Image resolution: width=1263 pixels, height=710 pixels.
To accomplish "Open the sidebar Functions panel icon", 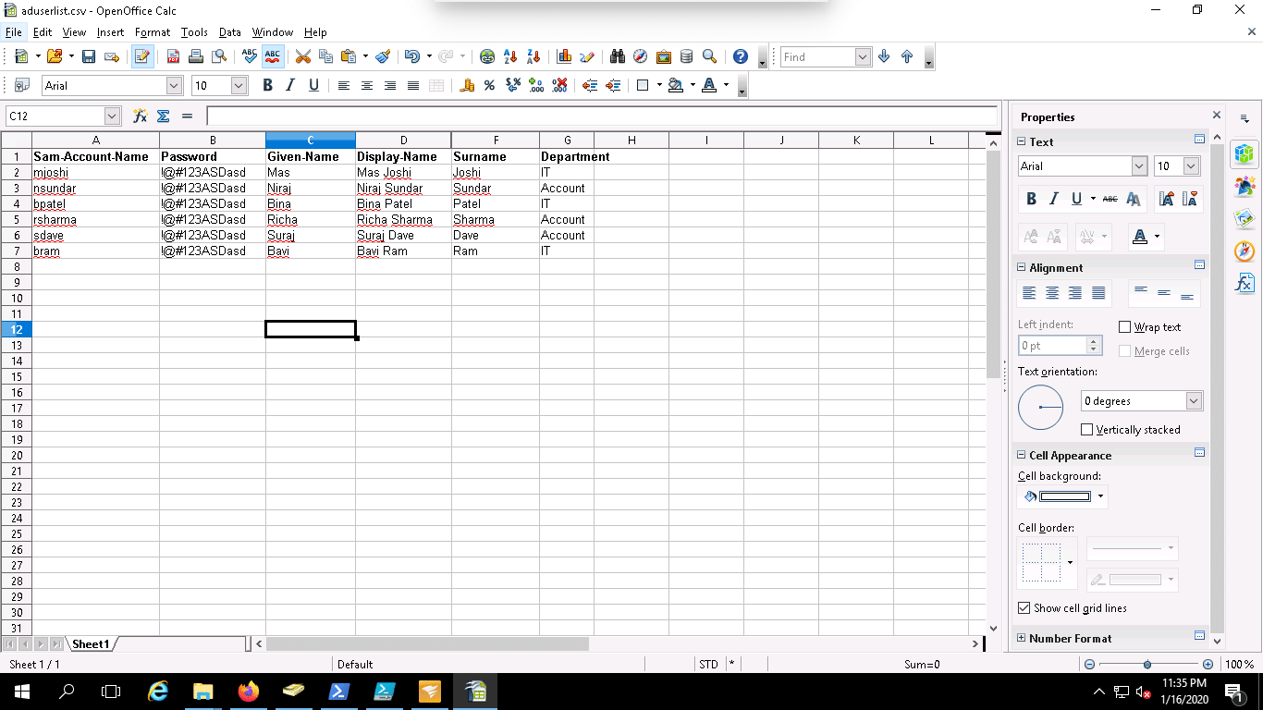I will [1245, 284].
